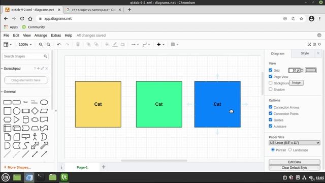
Task: Switch to the Style tab
Action: click(305, 53)
